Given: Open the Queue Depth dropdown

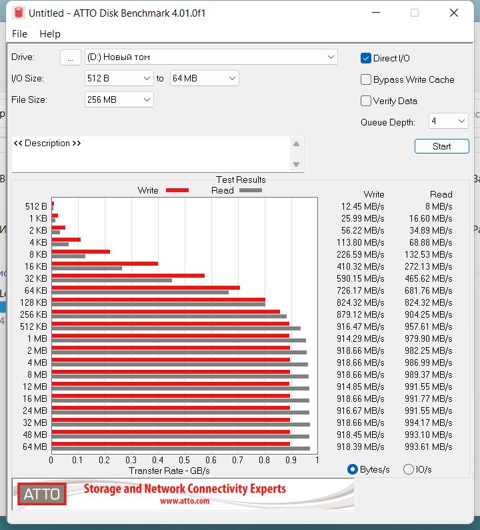Looking at the screenshot, I should click(448, 121).
